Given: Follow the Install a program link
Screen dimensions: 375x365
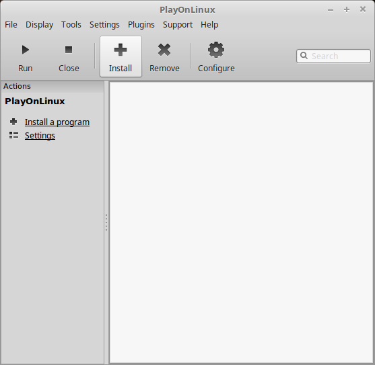Looking at the screenshot, I should [57, 122].
